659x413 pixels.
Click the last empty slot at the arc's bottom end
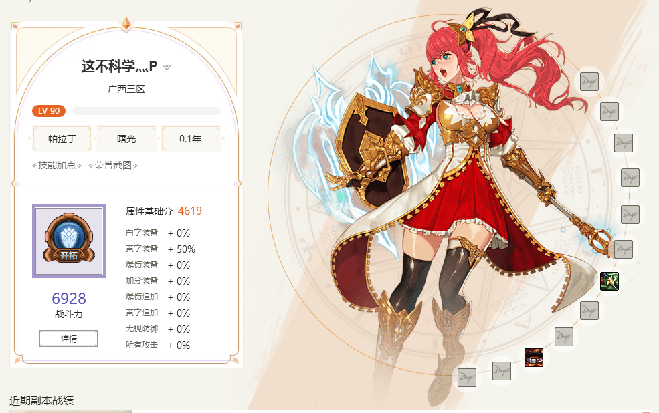point(466,378)
